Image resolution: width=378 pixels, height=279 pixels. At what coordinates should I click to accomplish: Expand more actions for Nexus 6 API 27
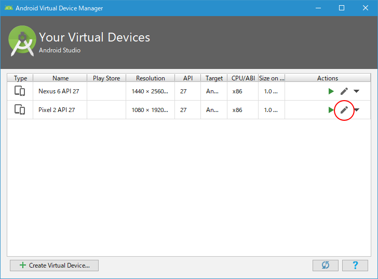356,91
